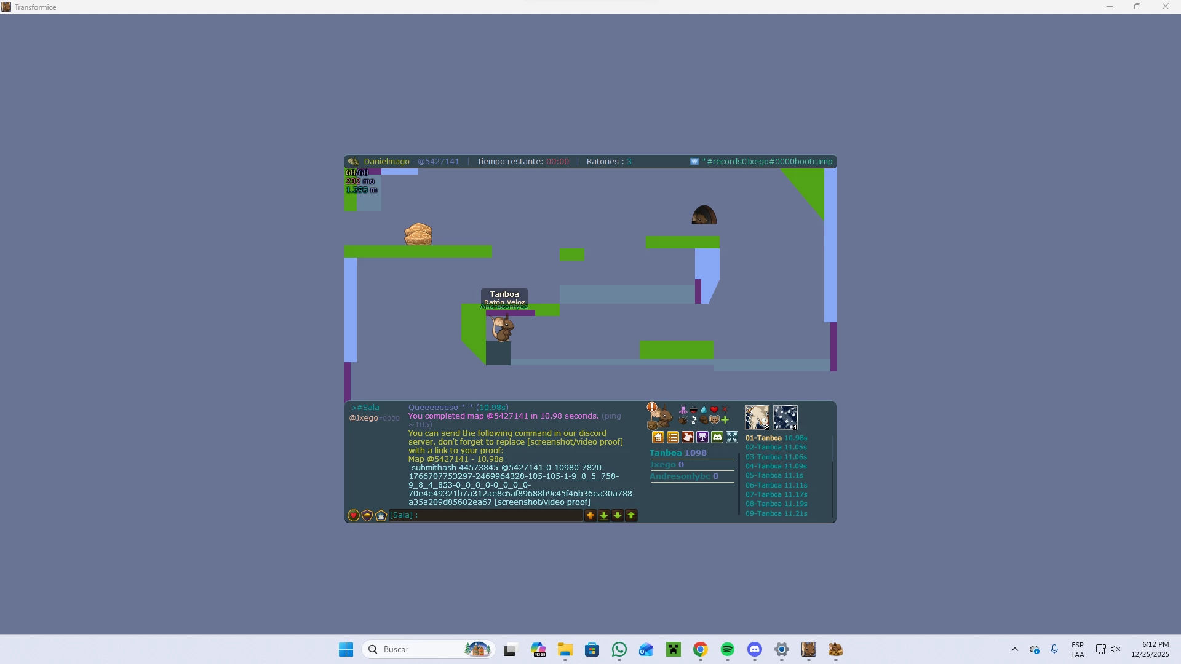Switch to the #Sala chat tab
The image size is (1181, 664).
[x=365, y=408]
